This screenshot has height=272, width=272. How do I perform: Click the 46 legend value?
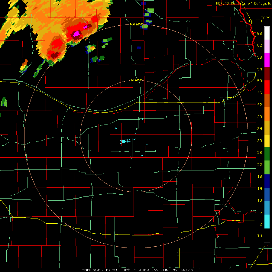[260, 93]
